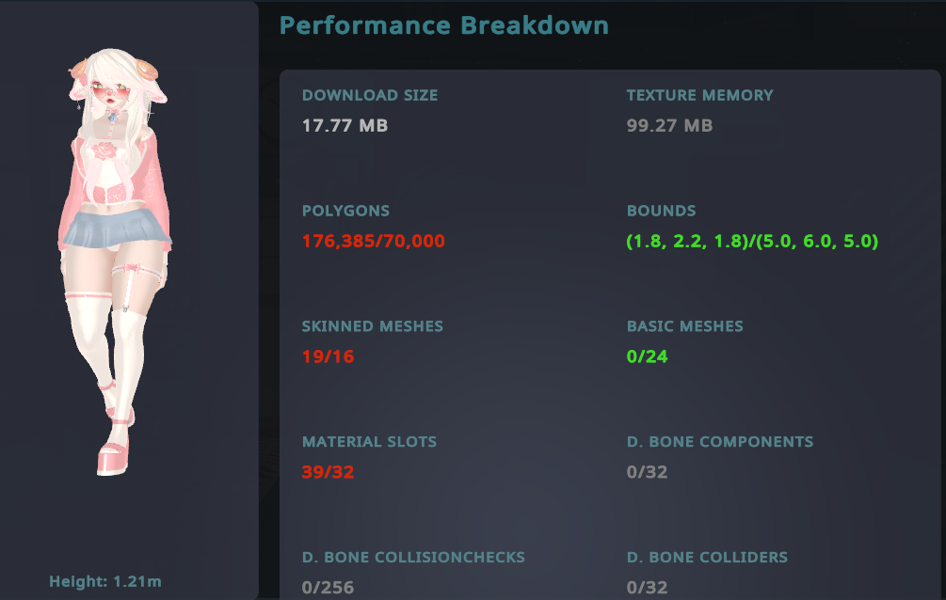Click the Height 1.21m label
This screenshot has height=600, width=946.
coord(105,581)
